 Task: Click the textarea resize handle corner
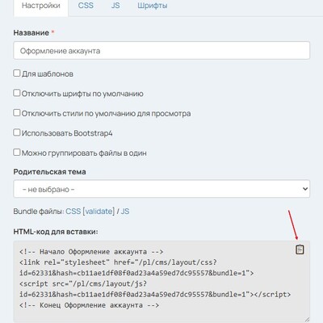307,319
